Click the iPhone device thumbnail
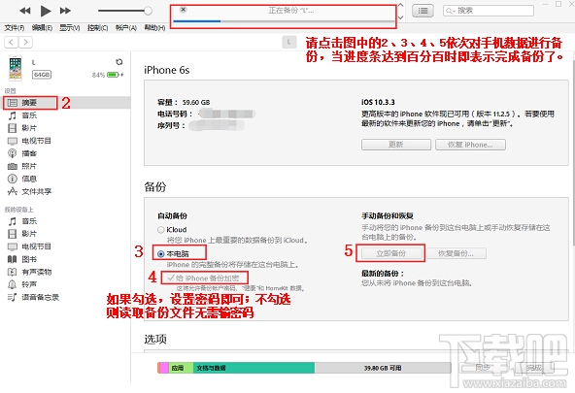 [16, 69]
